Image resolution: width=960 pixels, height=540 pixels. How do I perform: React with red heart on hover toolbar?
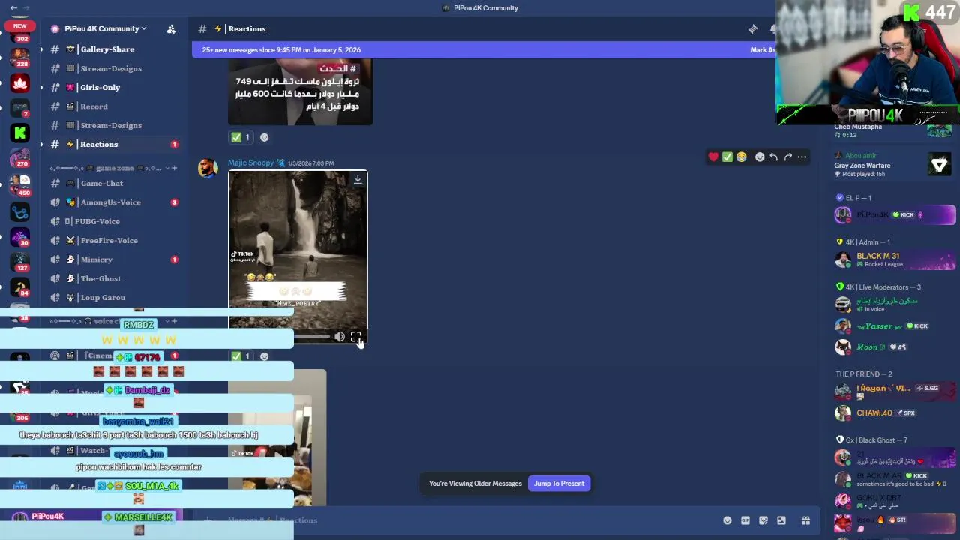[713, 157]
